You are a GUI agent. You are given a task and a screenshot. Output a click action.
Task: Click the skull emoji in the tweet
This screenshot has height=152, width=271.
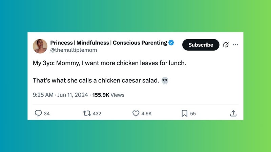pos(165,81)
